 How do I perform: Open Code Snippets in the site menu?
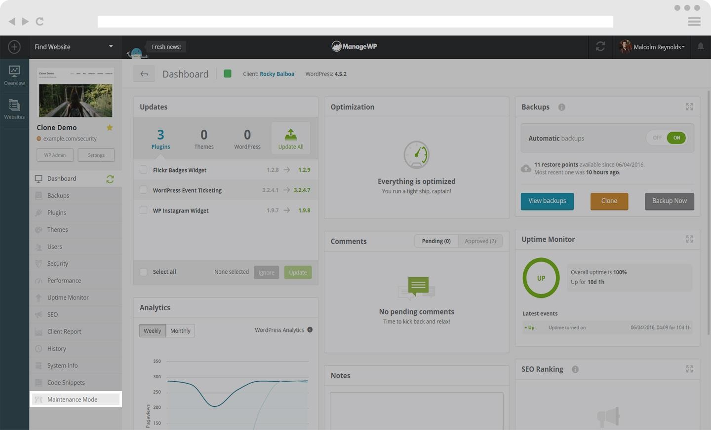pyautogui.click(x=76, y=383)
